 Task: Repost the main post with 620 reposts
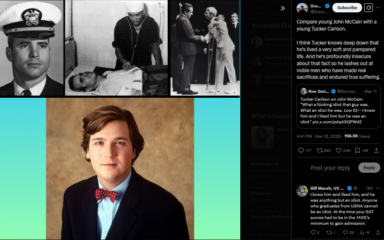coord(320,151)
